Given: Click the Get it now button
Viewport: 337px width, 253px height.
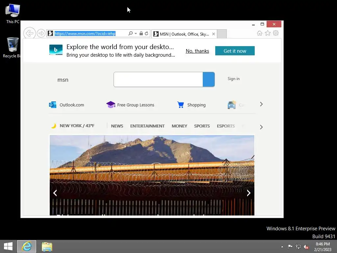Looking at the screenshot, I should tap(235, 51).
